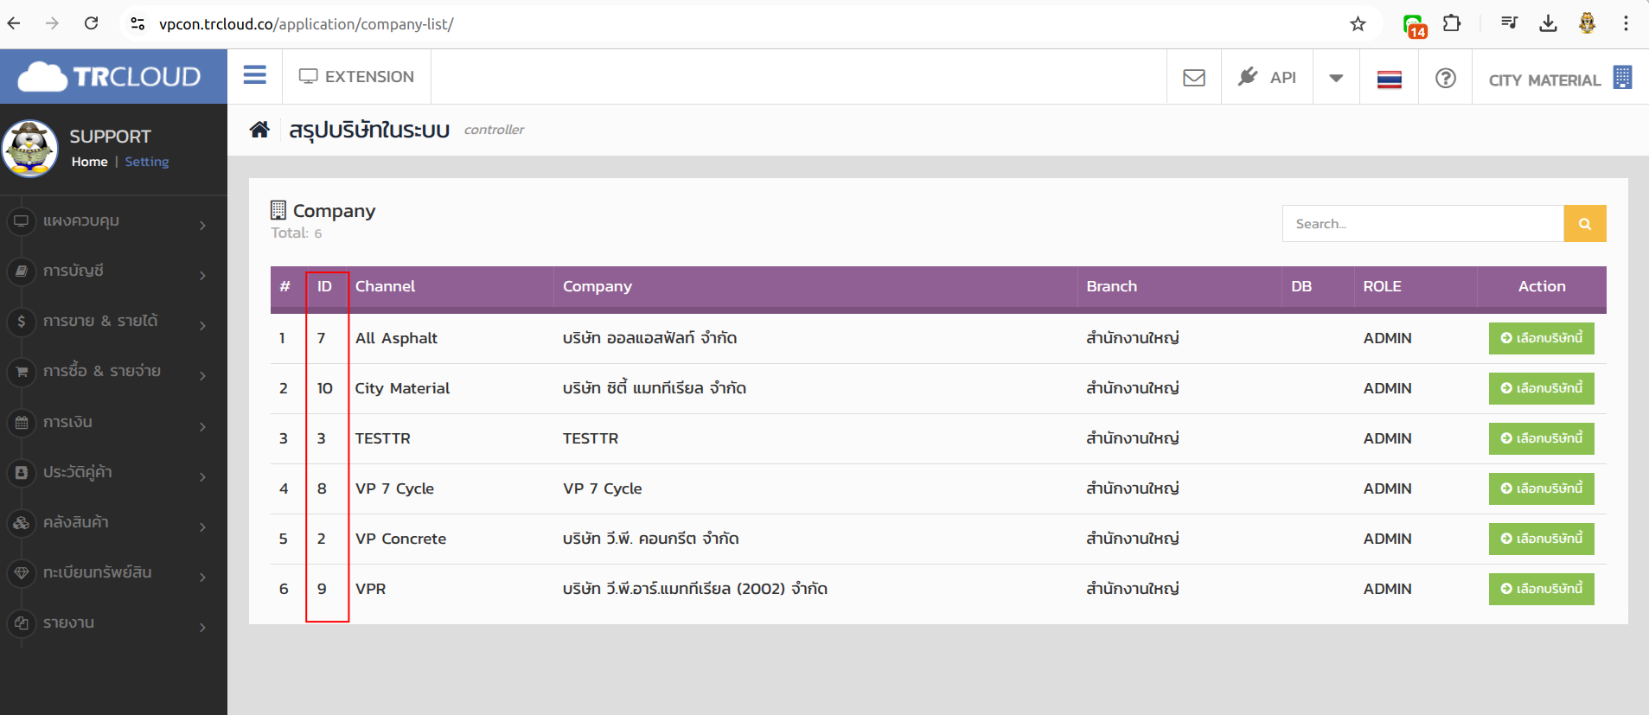Open the Setting link under SUPPORT

pyautogui.click(x=147, y=162)
